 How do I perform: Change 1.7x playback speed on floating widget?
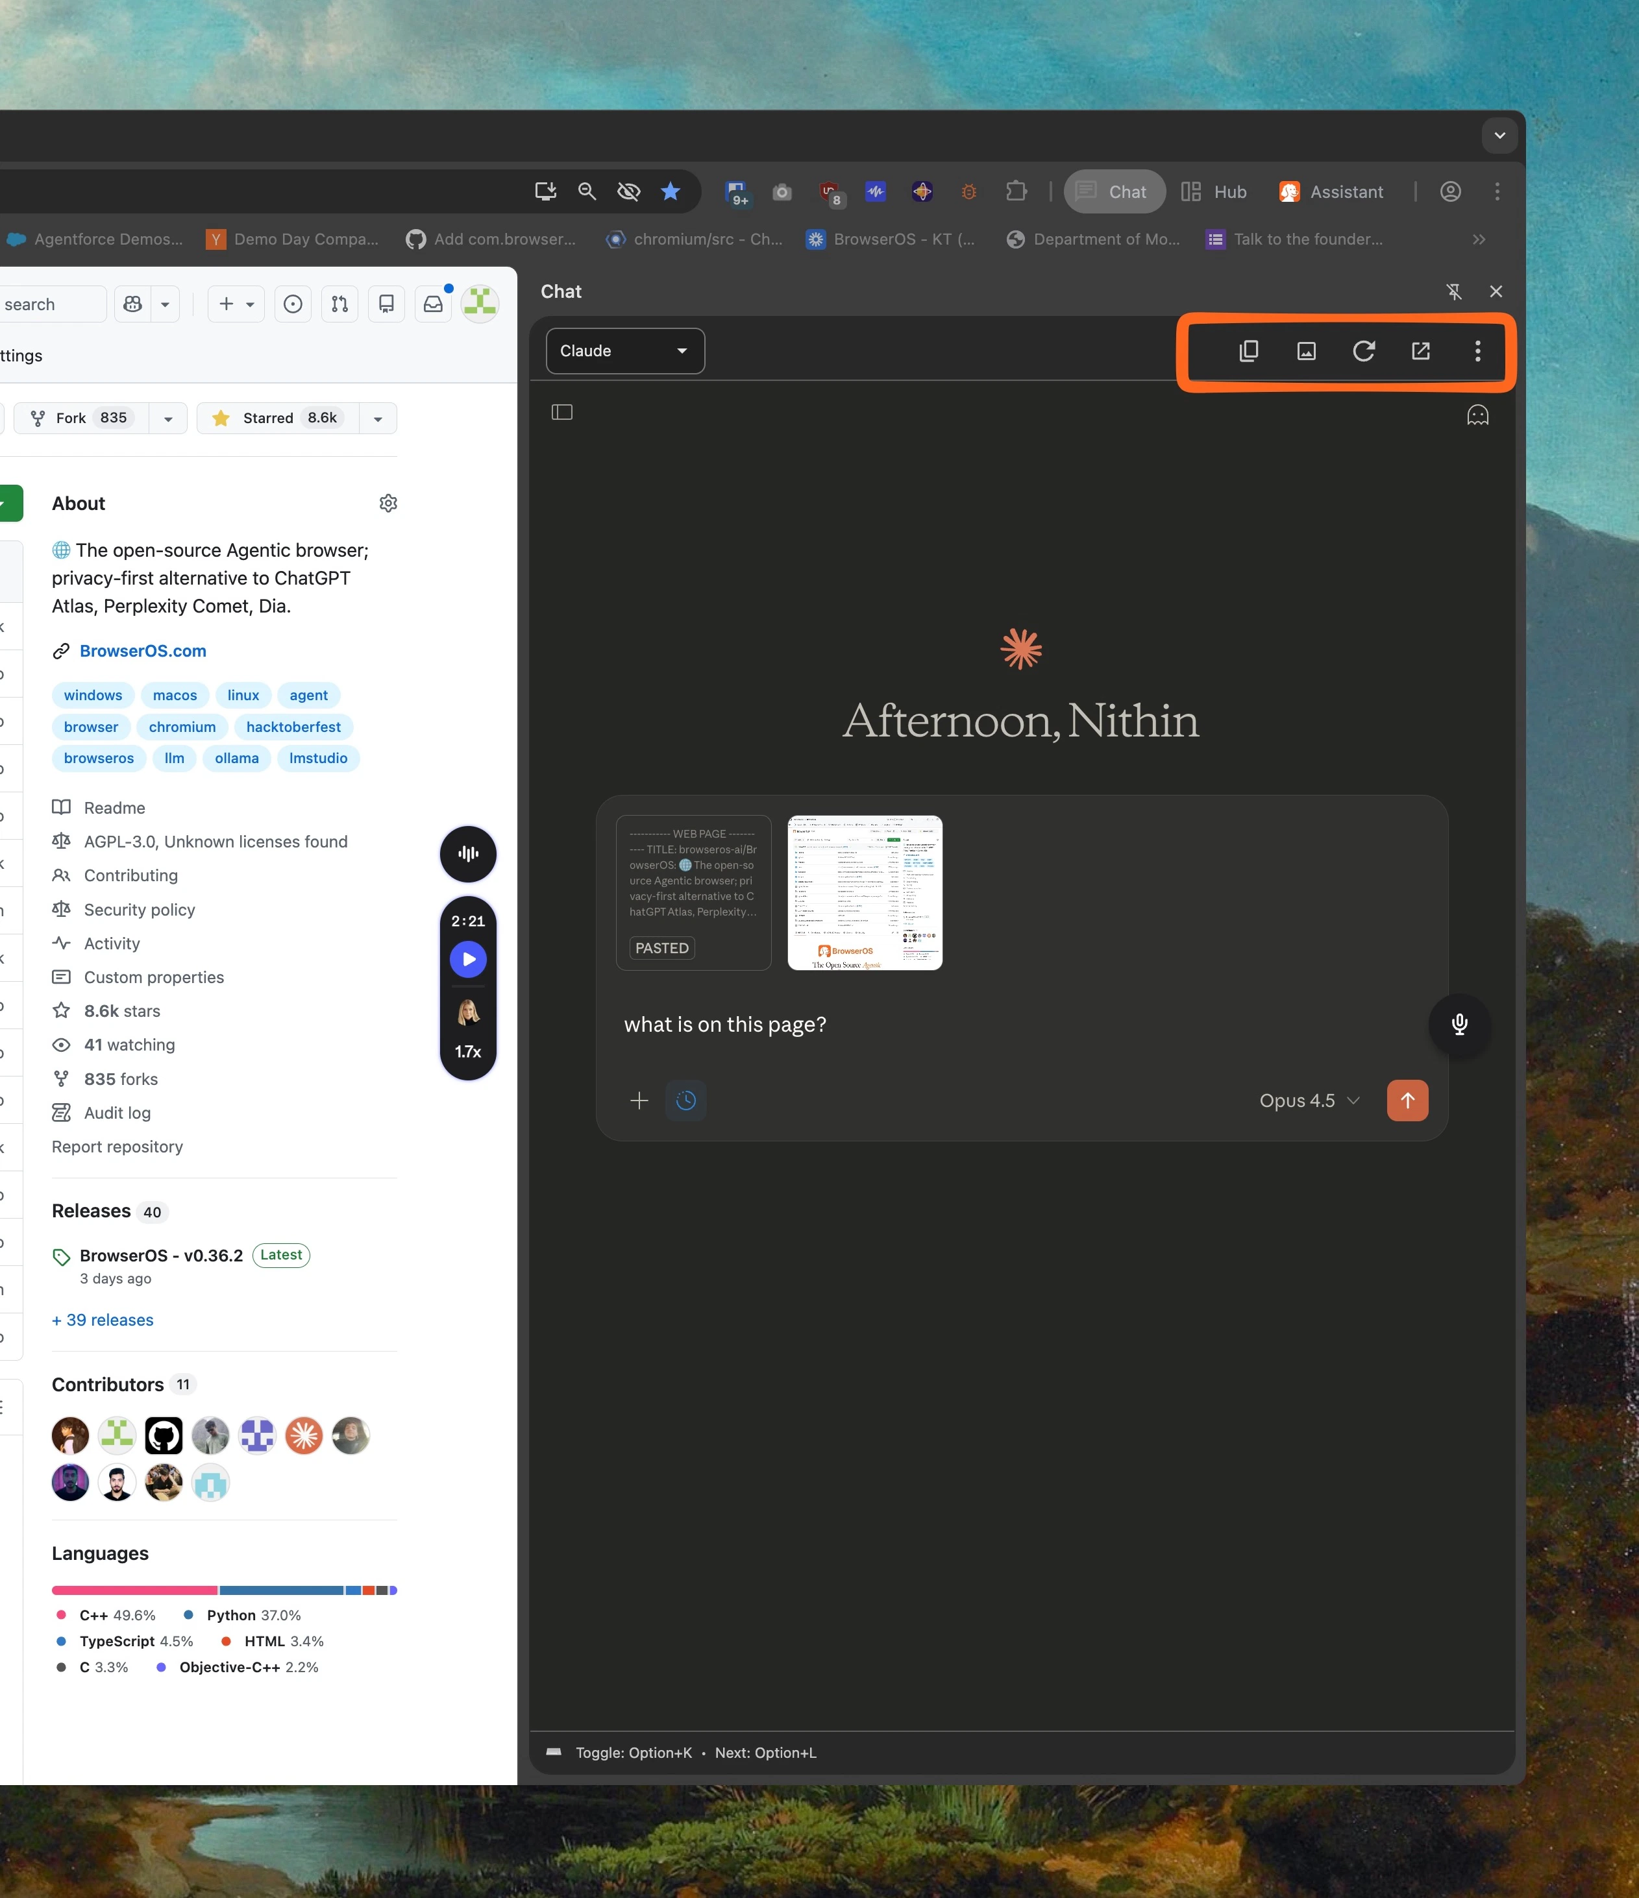point(468,1052)
